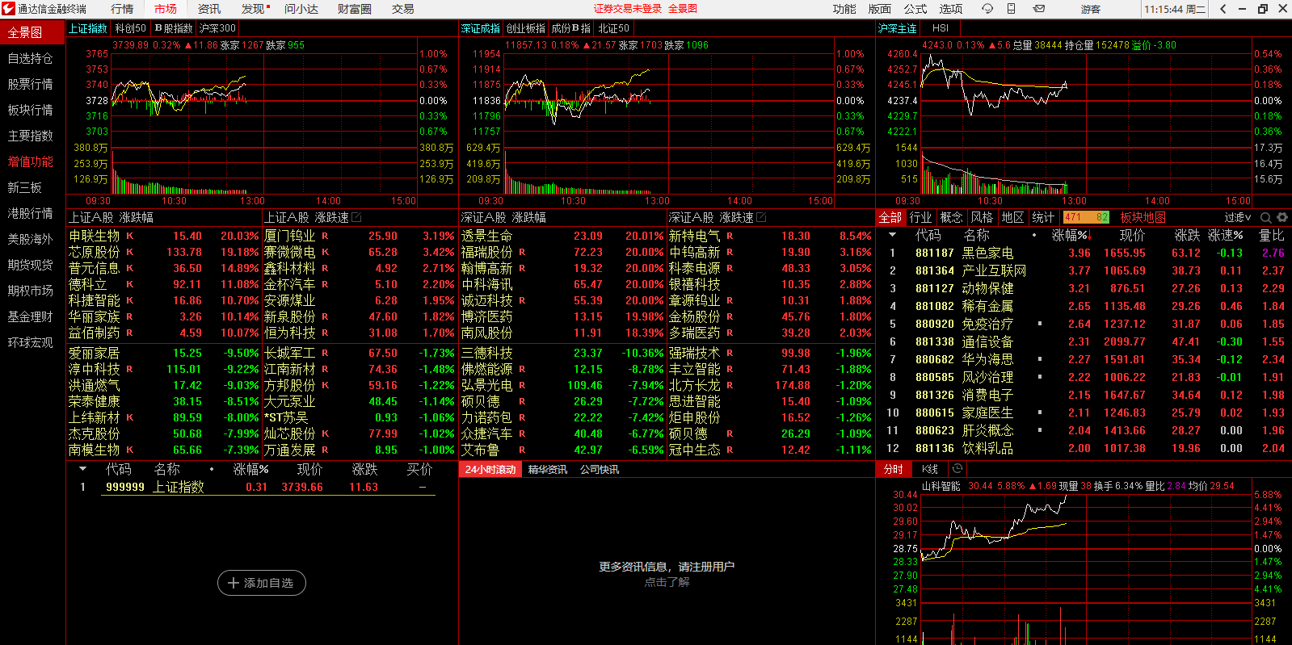Toggle the 全部 sector filter
Viewport: 1292px width, 645px height.
[890, 218]
